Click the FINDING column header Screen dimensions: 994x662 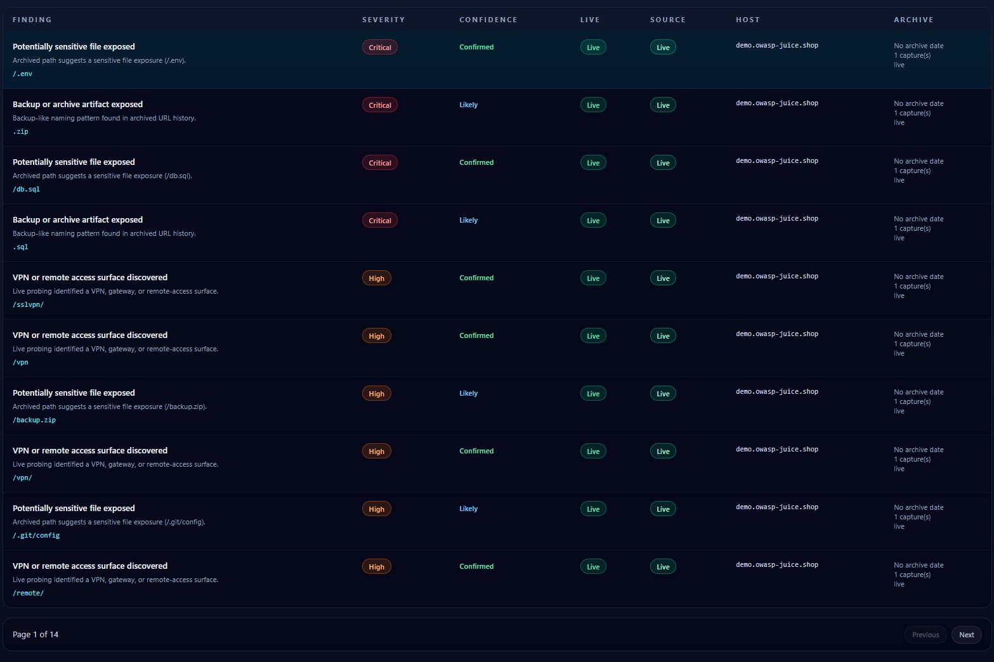pyautogui.click(x=32, y=20)
